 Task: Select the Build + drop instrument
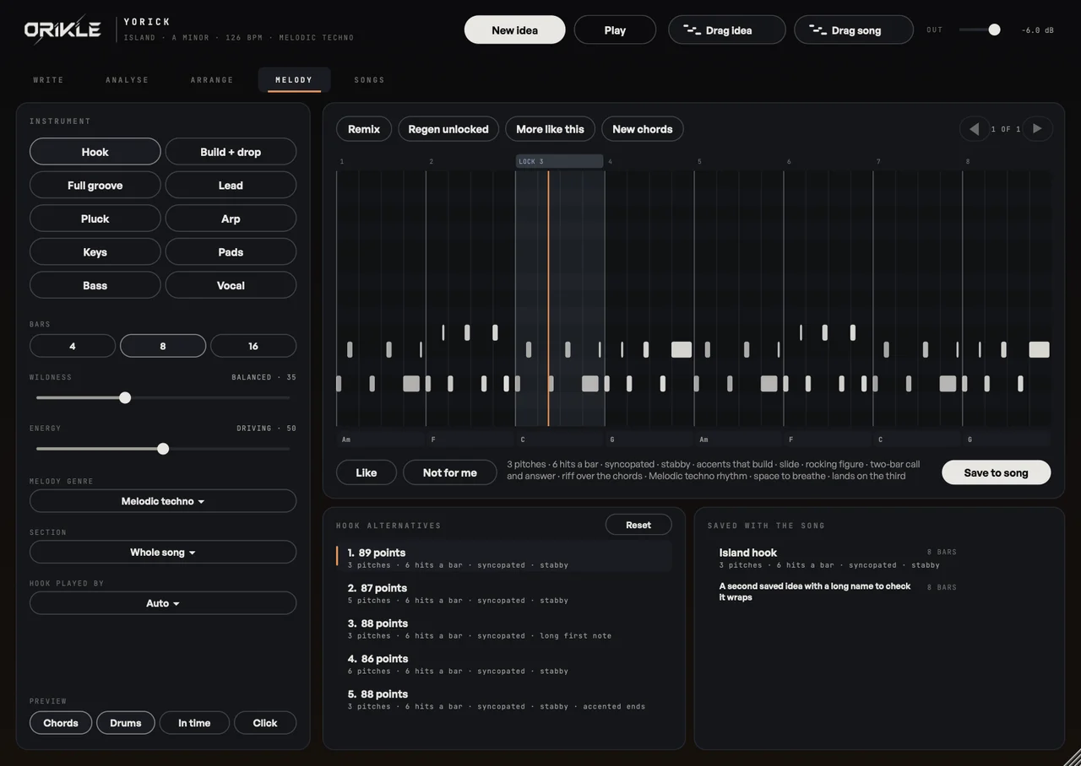[x=231, y=152]
